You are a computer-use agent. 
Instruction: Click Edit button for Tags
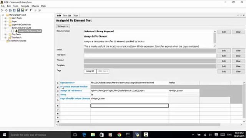coord(224,72)
